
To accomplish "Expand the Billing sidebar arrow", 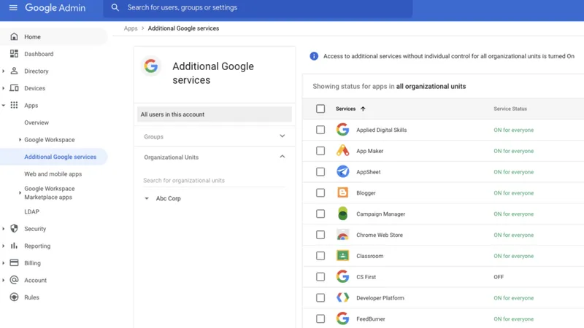I will tap(4, 262).
